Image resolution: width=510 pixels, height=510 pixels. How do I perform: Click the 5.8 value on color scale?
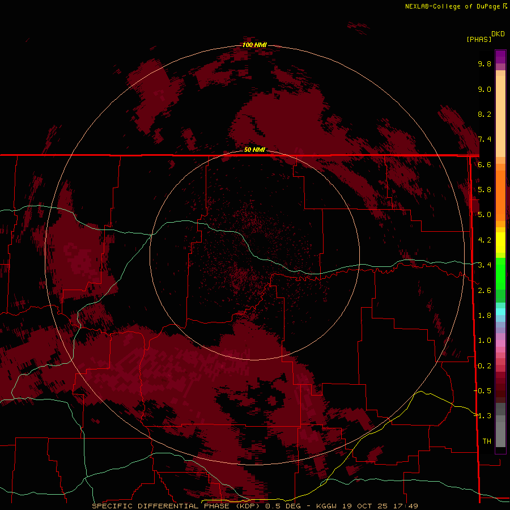(x=484, y=190)
